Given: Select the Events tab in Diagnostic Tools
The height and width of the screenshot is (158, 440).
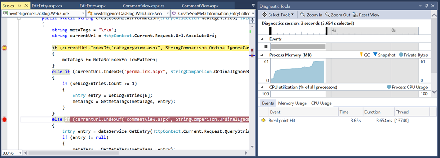Looking at the screenshot, I should pyautogui.click(x=268, y=103).
